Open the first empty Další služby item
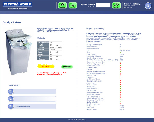154x122 pixels. (32, 91)
